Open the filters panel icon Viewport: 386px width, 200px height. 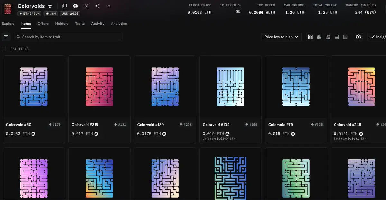click(6, 37)
